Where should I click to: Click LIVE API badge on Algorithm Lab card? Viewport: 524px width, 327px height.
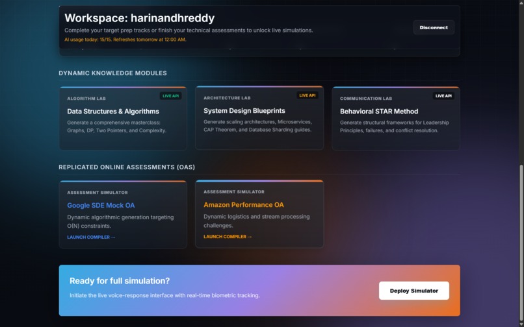(170, 96)
